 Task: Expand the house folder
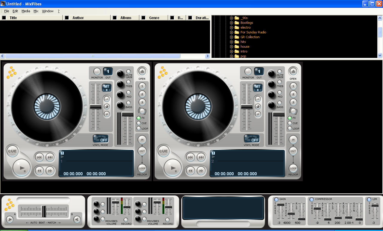(x=232, y=47)
